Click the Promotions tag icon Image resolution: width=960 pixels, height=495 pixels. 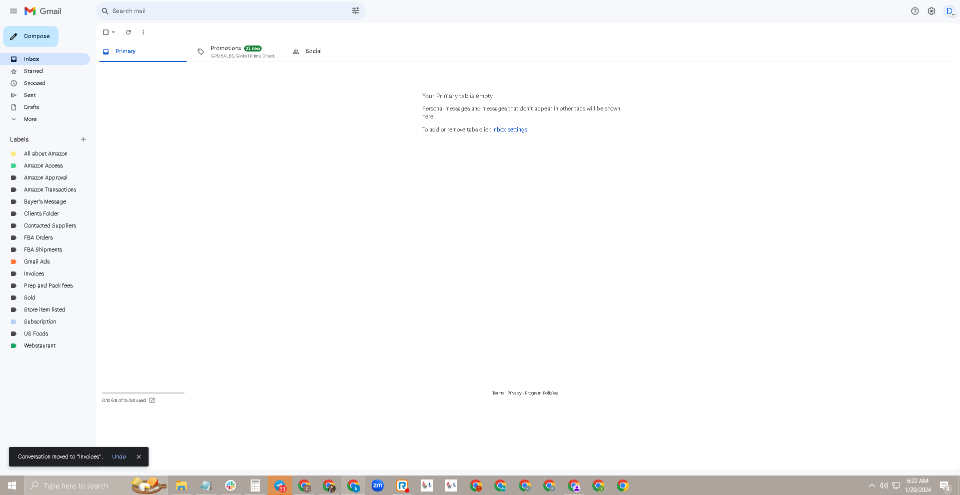[201, 51]
